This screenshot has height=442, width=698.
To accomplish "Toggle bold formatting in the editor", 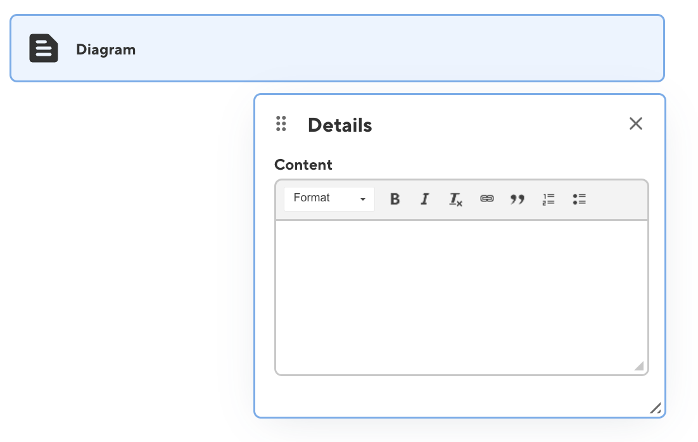I will tap(395, 199).
